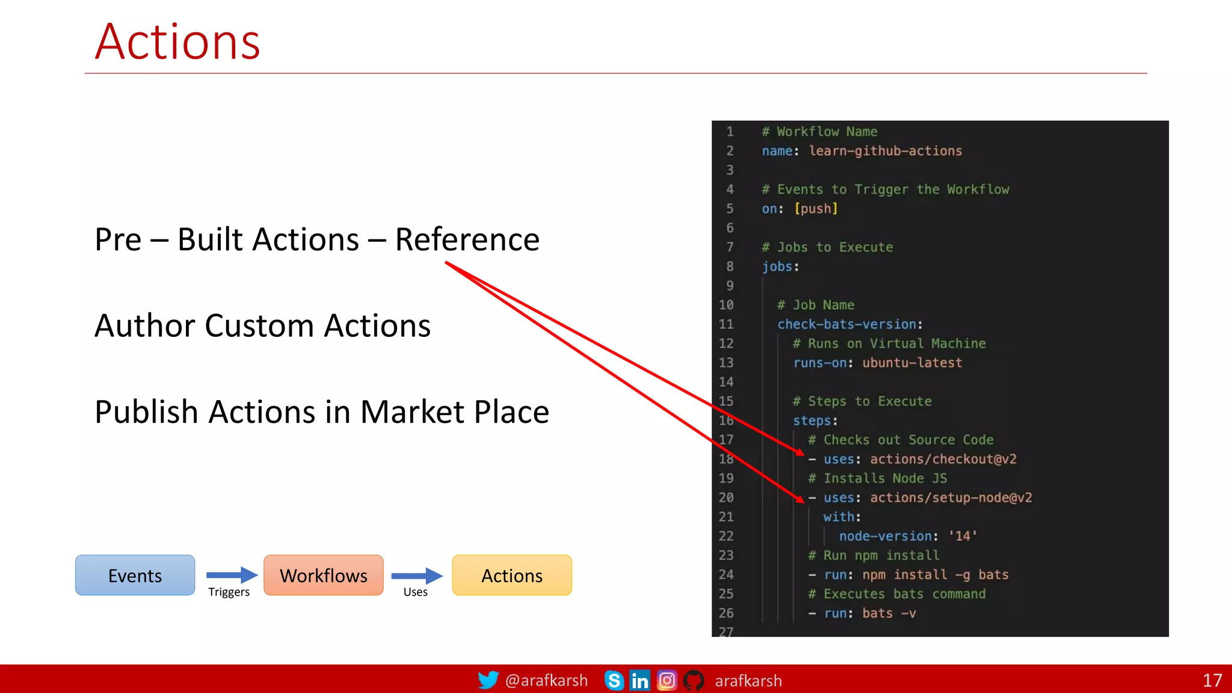Click the GitHub icon in footer
The width and height of the screenshot is (1232, 693).
click(x=694, y=680)
